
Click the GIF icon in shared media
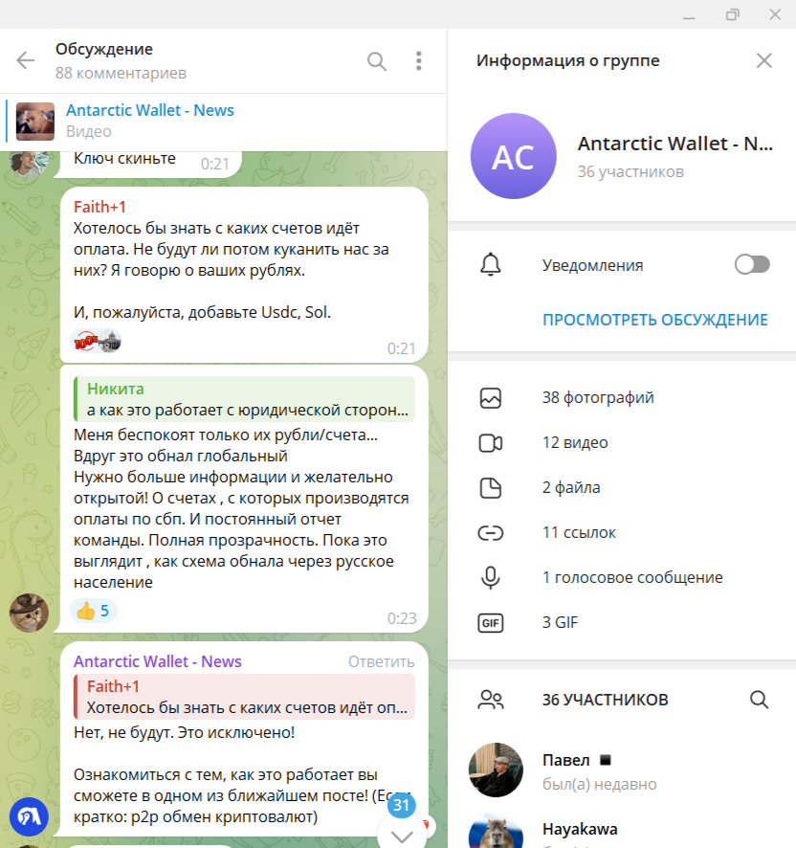[x=491, y=623]
